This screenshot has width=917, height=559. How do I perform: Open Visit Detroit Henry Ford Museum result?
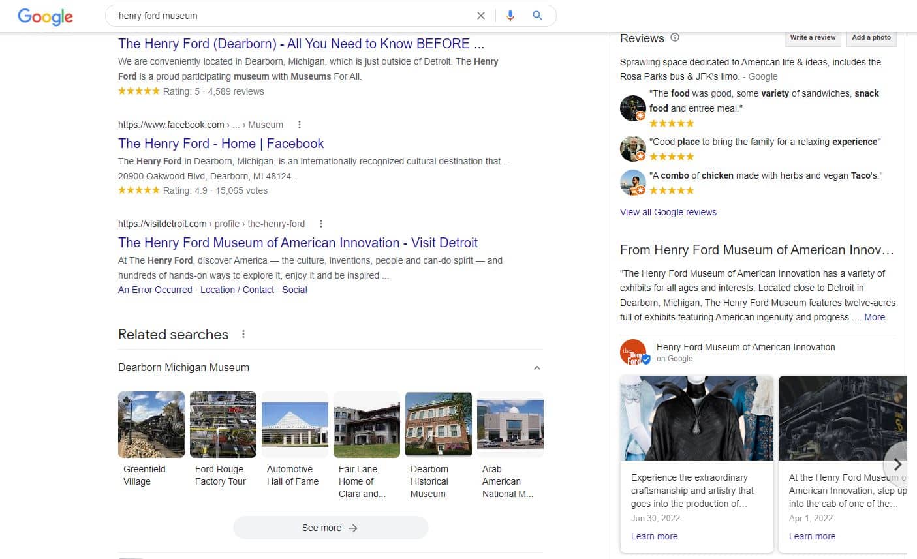click(298, 243)
